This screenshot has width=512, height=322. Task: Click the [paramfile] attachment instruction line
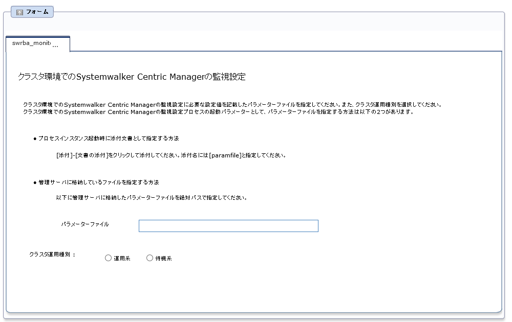point(172,155)
